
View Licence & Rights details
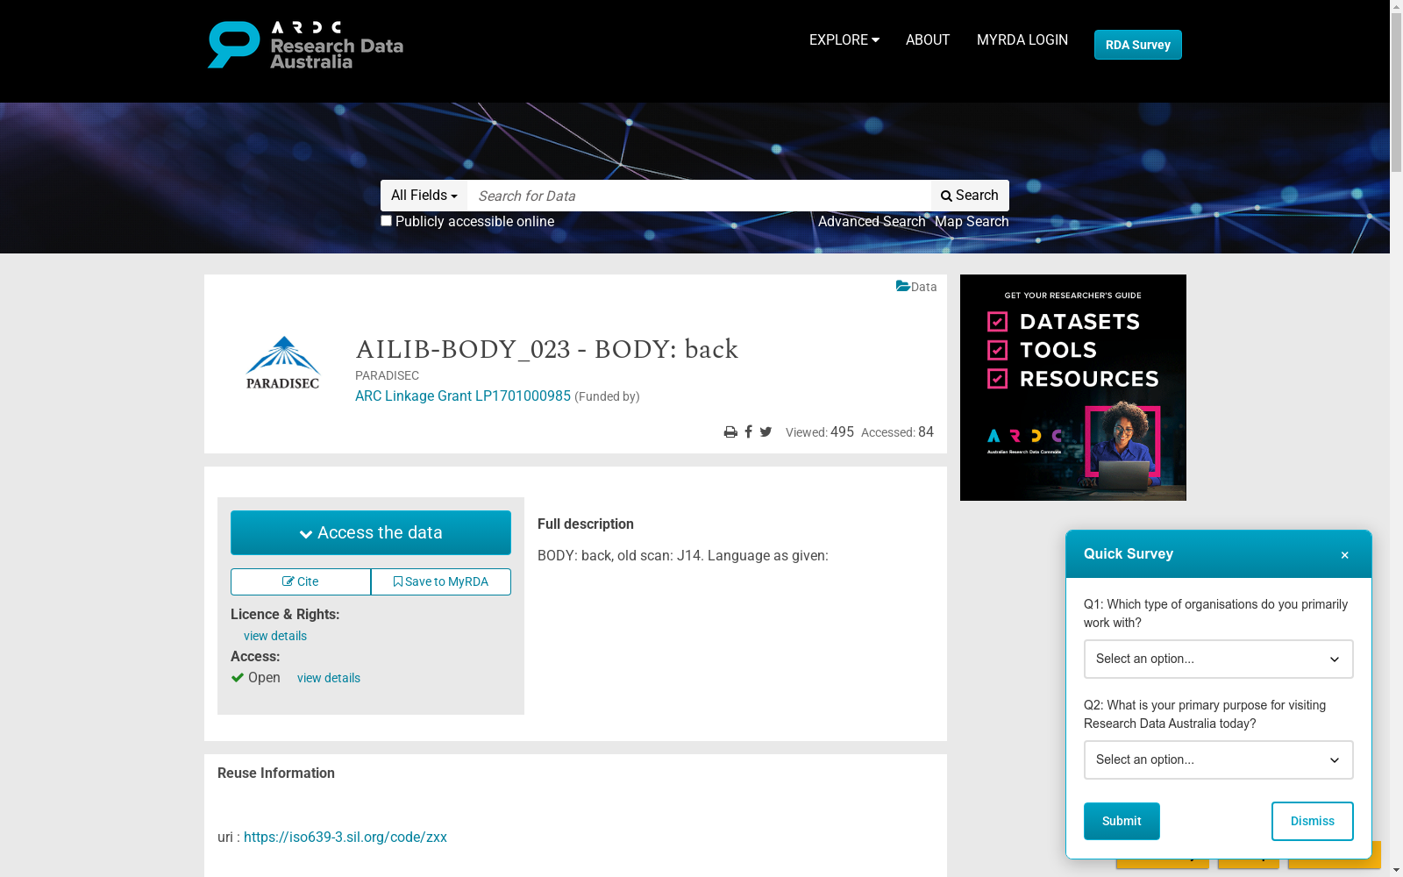(x=275, y=636)
